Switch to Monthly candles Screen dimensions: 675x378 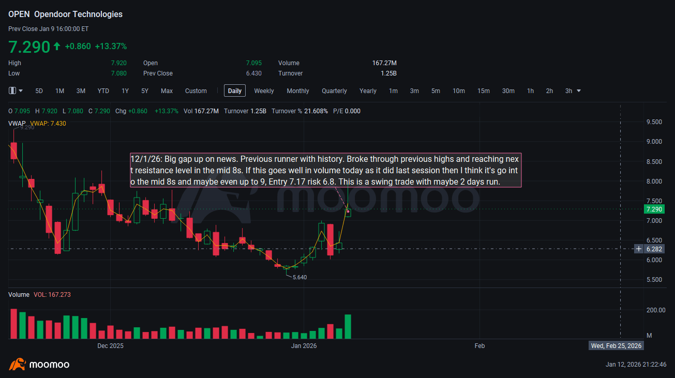click(x=298, y=91)
